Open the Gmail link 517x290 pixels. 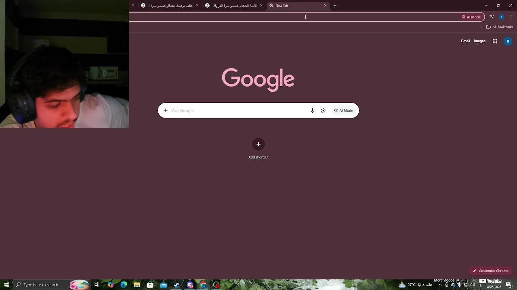(x=465, y=41)
